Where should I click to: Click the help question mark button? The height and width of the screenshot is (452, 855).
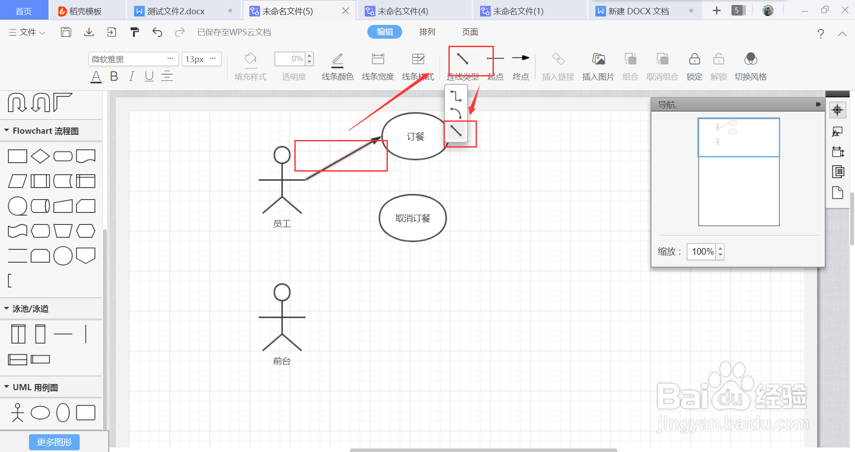click(x=820, y=34)
